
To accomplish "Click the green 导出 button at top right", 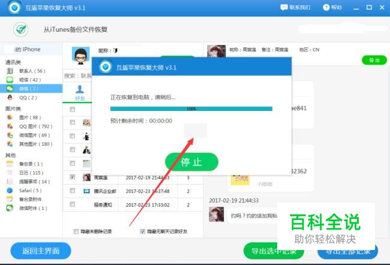I will point(374,60).
